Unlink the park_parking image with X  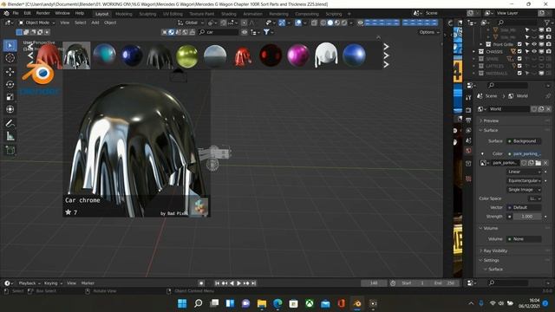click(x=545, y=163)
